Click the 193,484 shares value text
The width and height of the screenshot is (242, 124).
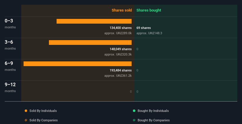(x=121, y=70)
